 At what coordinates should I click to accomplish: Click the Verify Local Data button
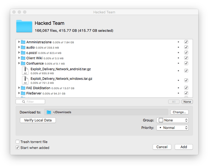(x=38, y=120)
